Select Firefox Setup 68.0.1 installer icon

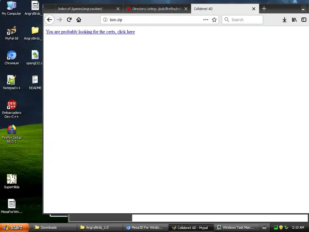click(x=12, y=134)
